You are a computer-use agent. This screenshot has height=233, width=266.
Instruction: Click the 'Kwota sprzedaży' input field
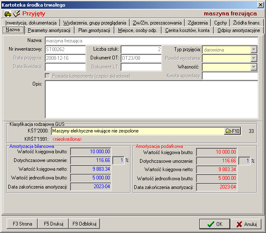(230, 76)
